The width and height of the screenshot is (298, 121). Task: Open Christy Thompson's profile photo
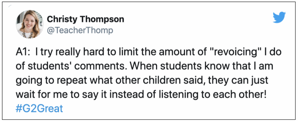click(30, 24)
